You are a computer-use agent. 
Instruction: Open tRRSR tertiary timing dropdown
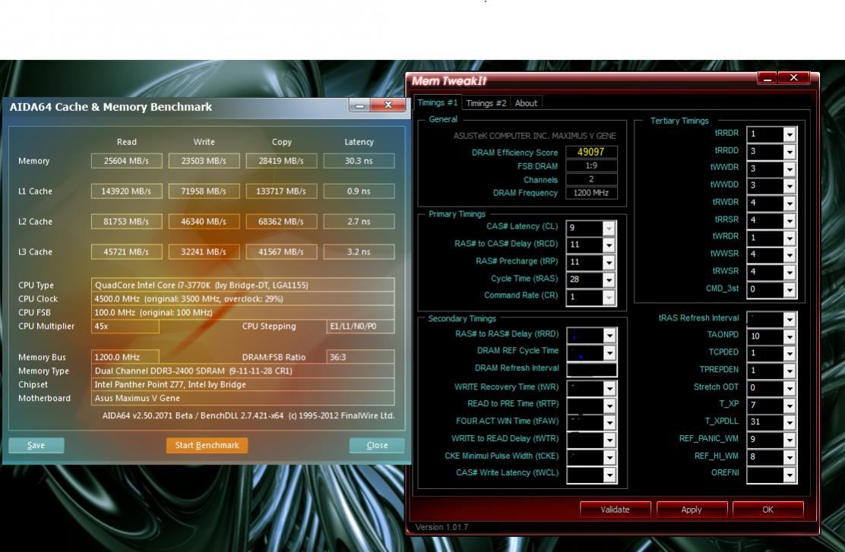click(x=790, y=220)
